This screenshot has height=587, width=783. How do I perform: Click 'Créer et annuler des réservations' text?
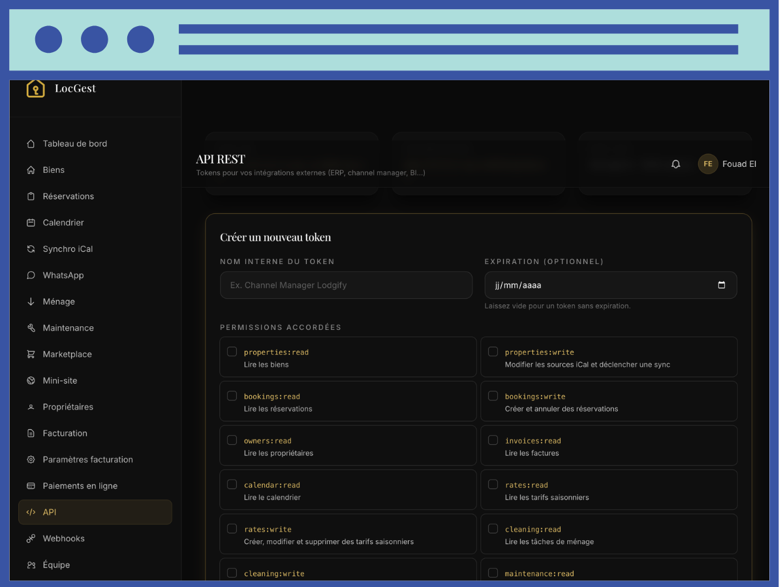pyautogui.click(x=561, y=409)
